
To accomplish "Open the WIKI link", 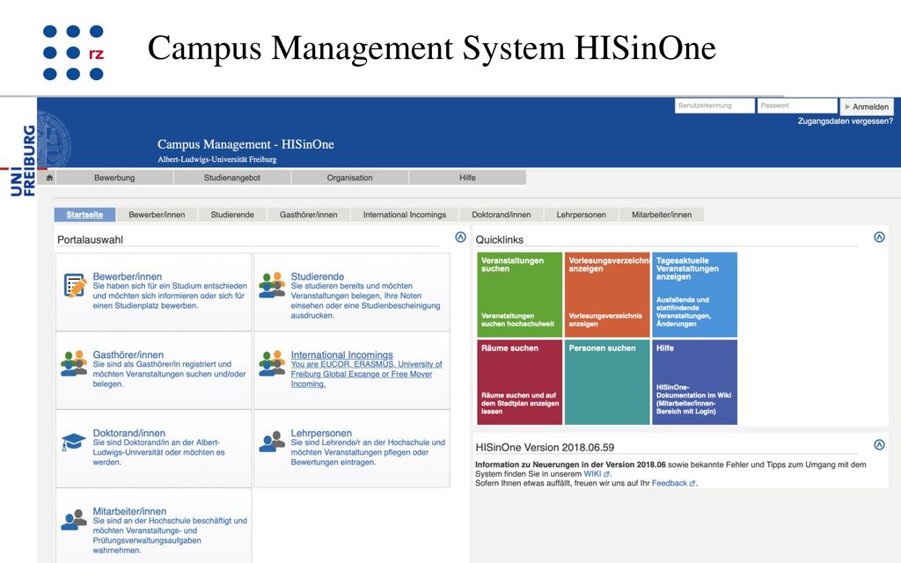I will pos(592,474).
